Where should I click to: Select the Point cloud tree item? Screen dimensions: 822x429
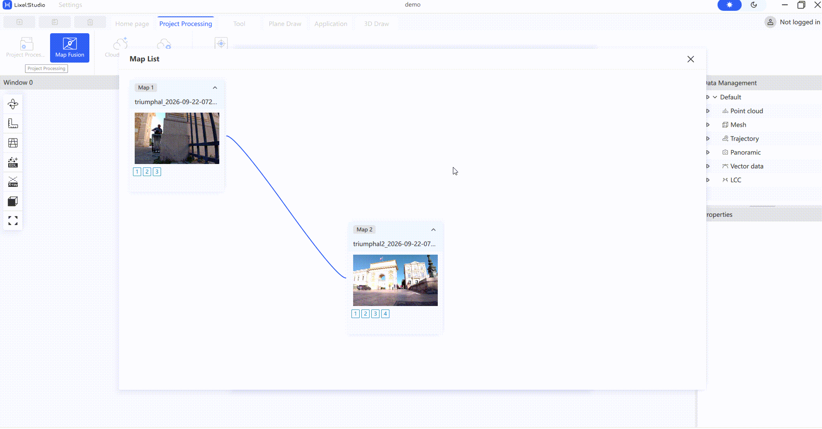tap(746, 111)
